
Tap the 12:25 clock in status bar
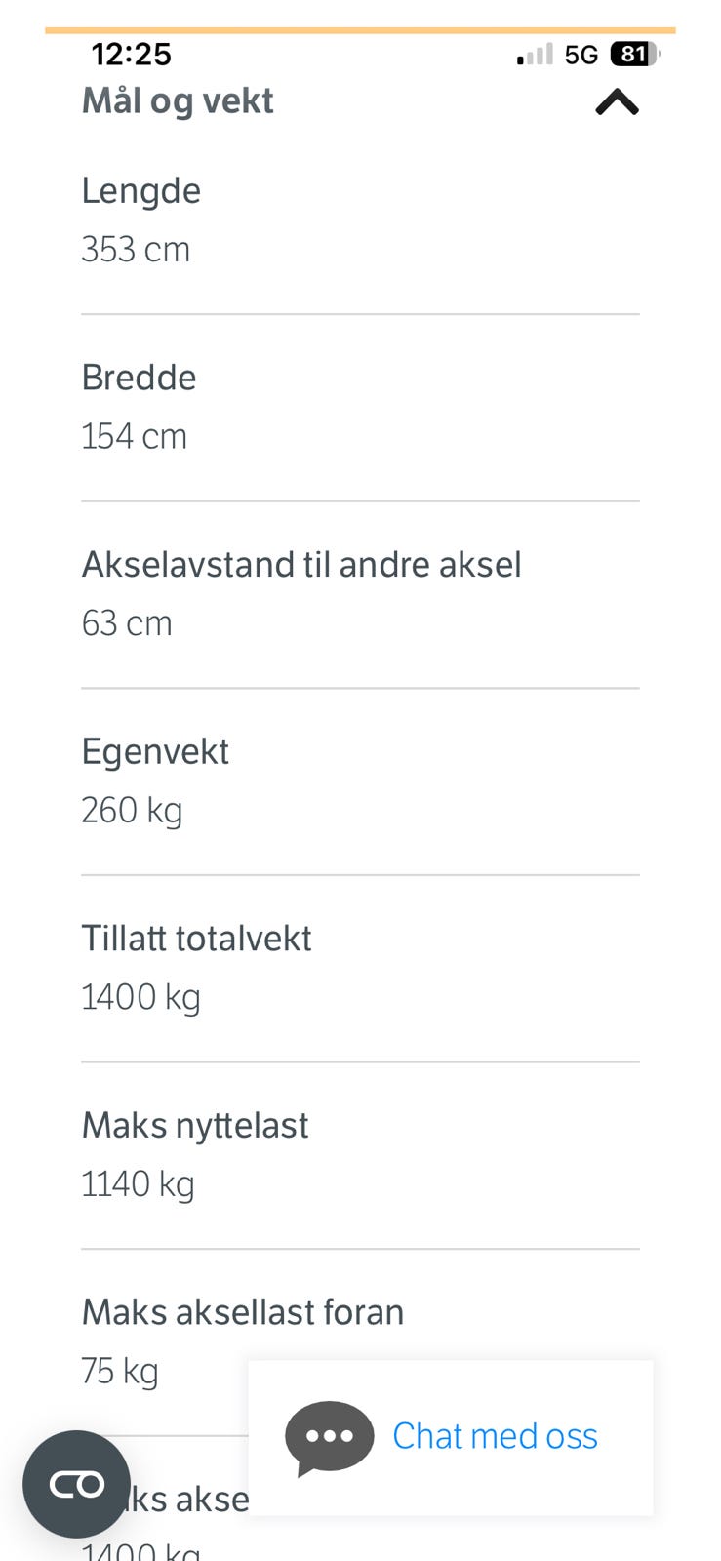click(x=131, y=54)
